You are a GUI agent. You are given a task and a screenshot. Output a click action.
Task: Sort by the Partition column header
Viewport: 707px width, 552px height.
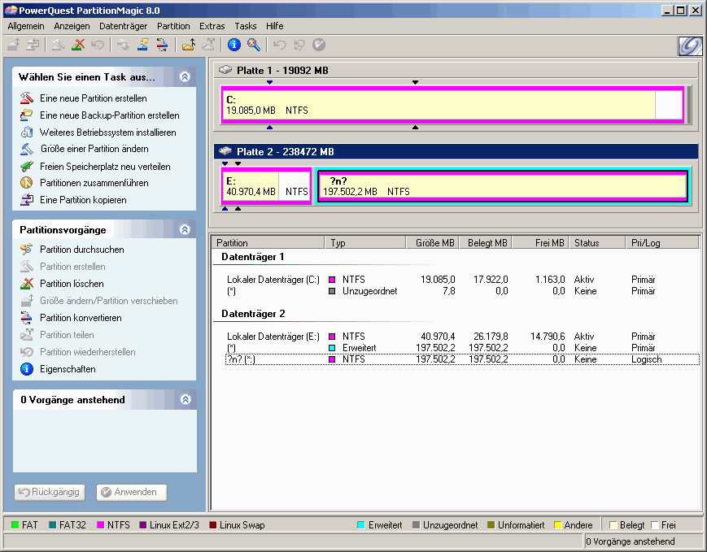pyautogui.click(x=268, y=242)
